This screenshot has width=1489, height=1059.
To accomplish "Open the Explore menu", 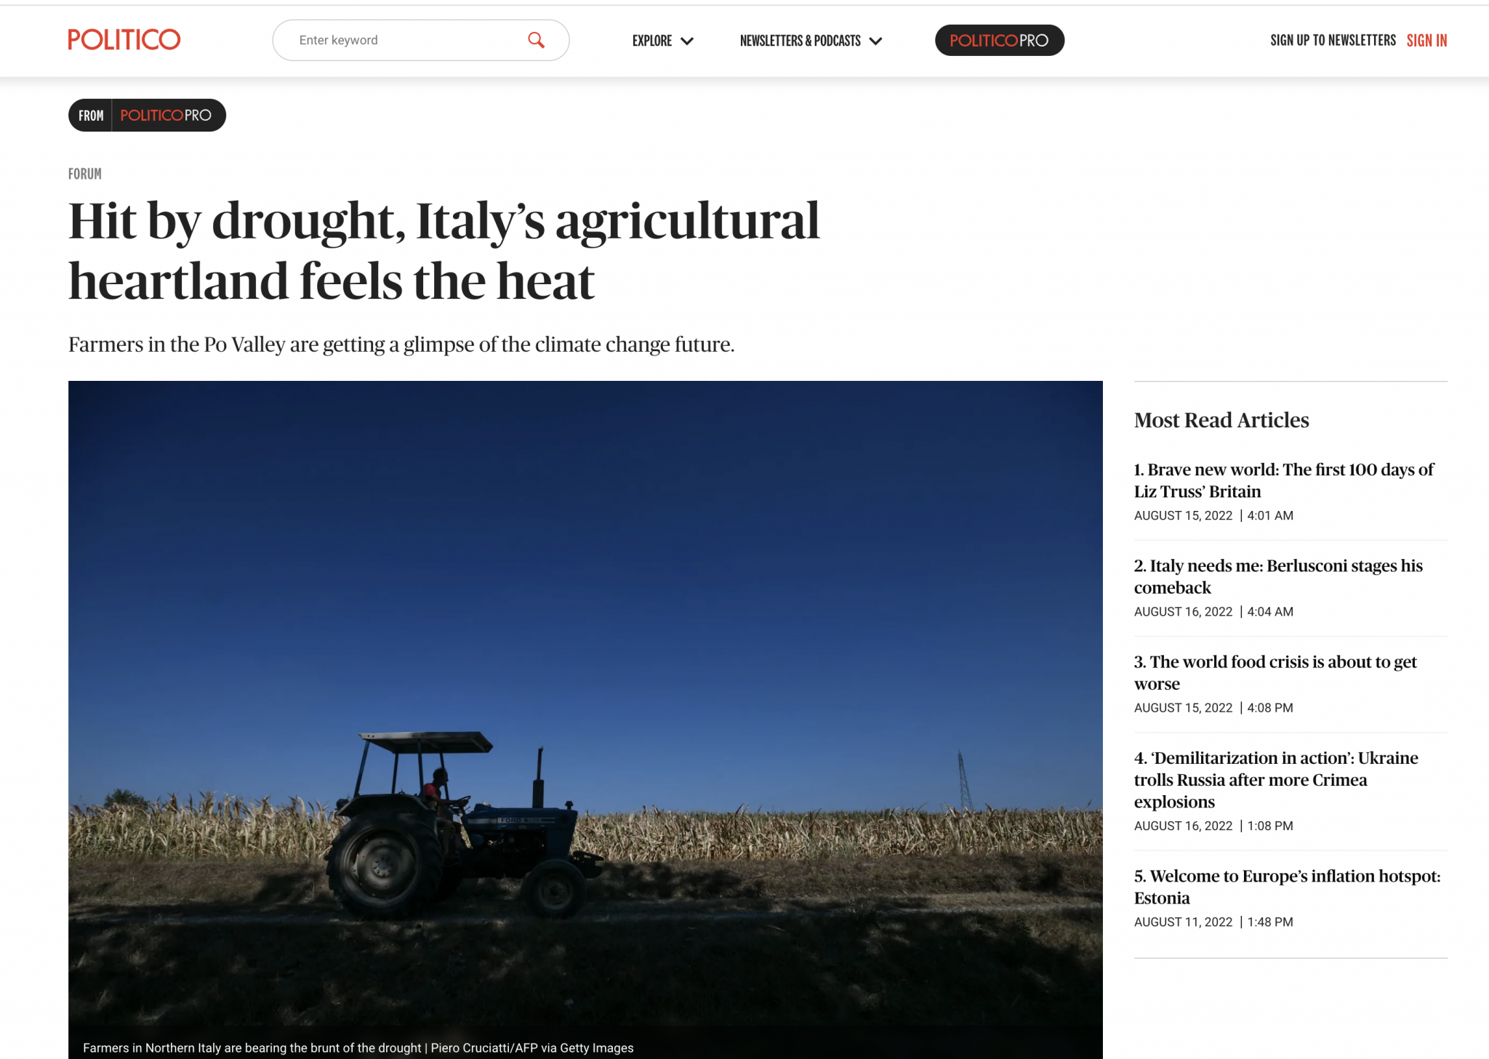I will click(x=652, y=41).
